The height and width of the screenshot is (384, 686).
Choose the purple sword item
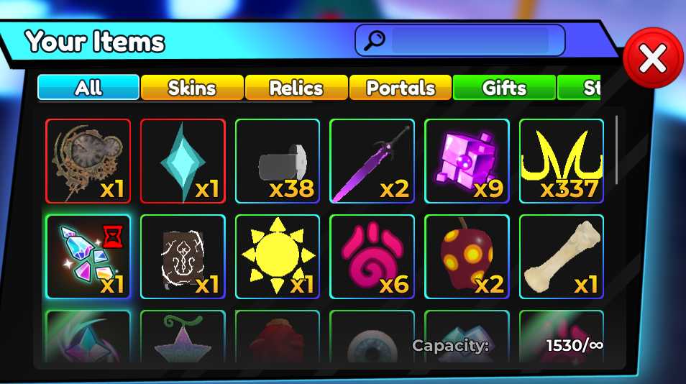coord(372,161)
